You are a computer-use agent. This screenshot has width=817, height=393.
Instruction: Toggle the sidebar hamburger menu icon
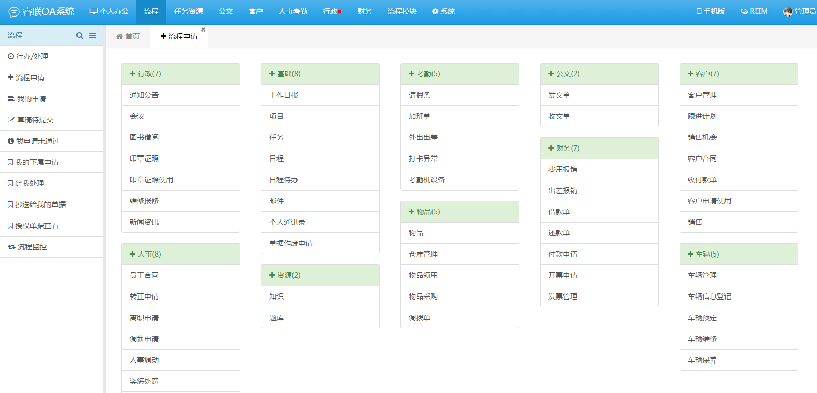click(x=93, y=35)
